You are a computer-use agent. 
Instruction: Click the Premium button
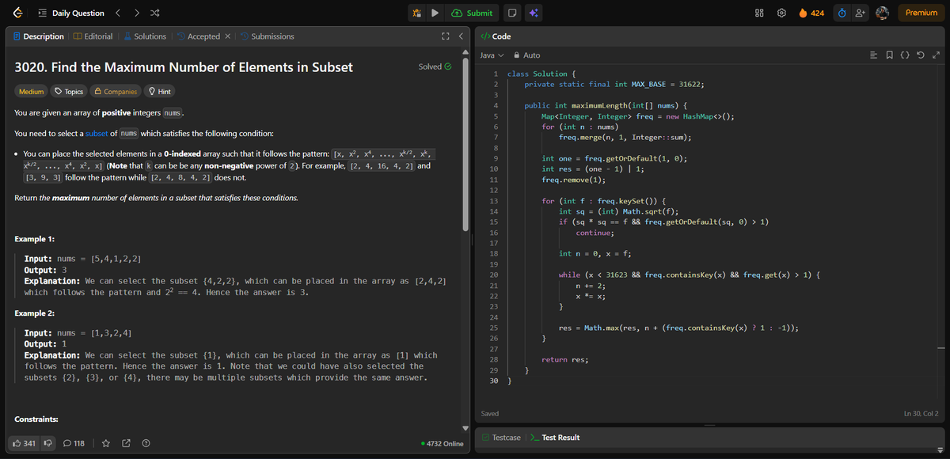[x=921, y=13]
